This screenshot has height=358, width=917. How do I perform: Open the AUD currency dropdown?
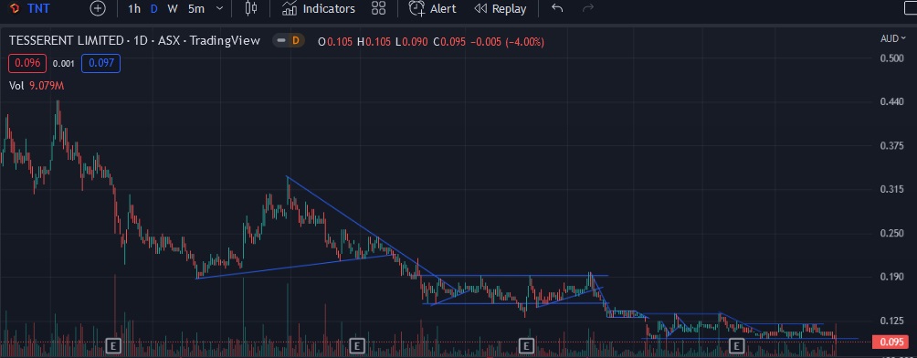tap(893, 38)
